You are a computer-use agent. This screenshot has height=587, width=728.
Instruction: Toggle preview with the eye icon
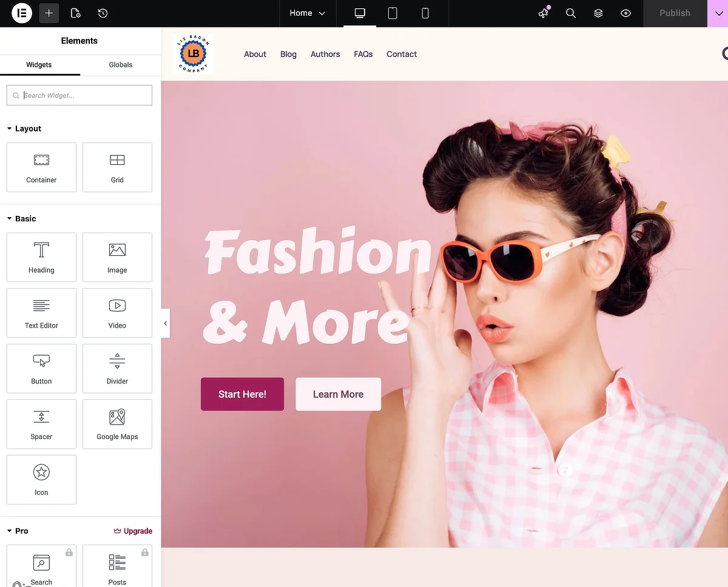pos(625,13)
